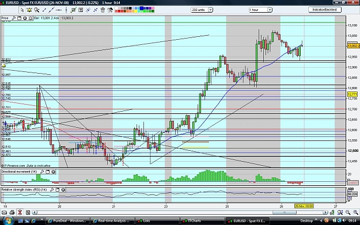Zoom in the chart time axis
Screen dimensions: 360x225
click(356, 212)
